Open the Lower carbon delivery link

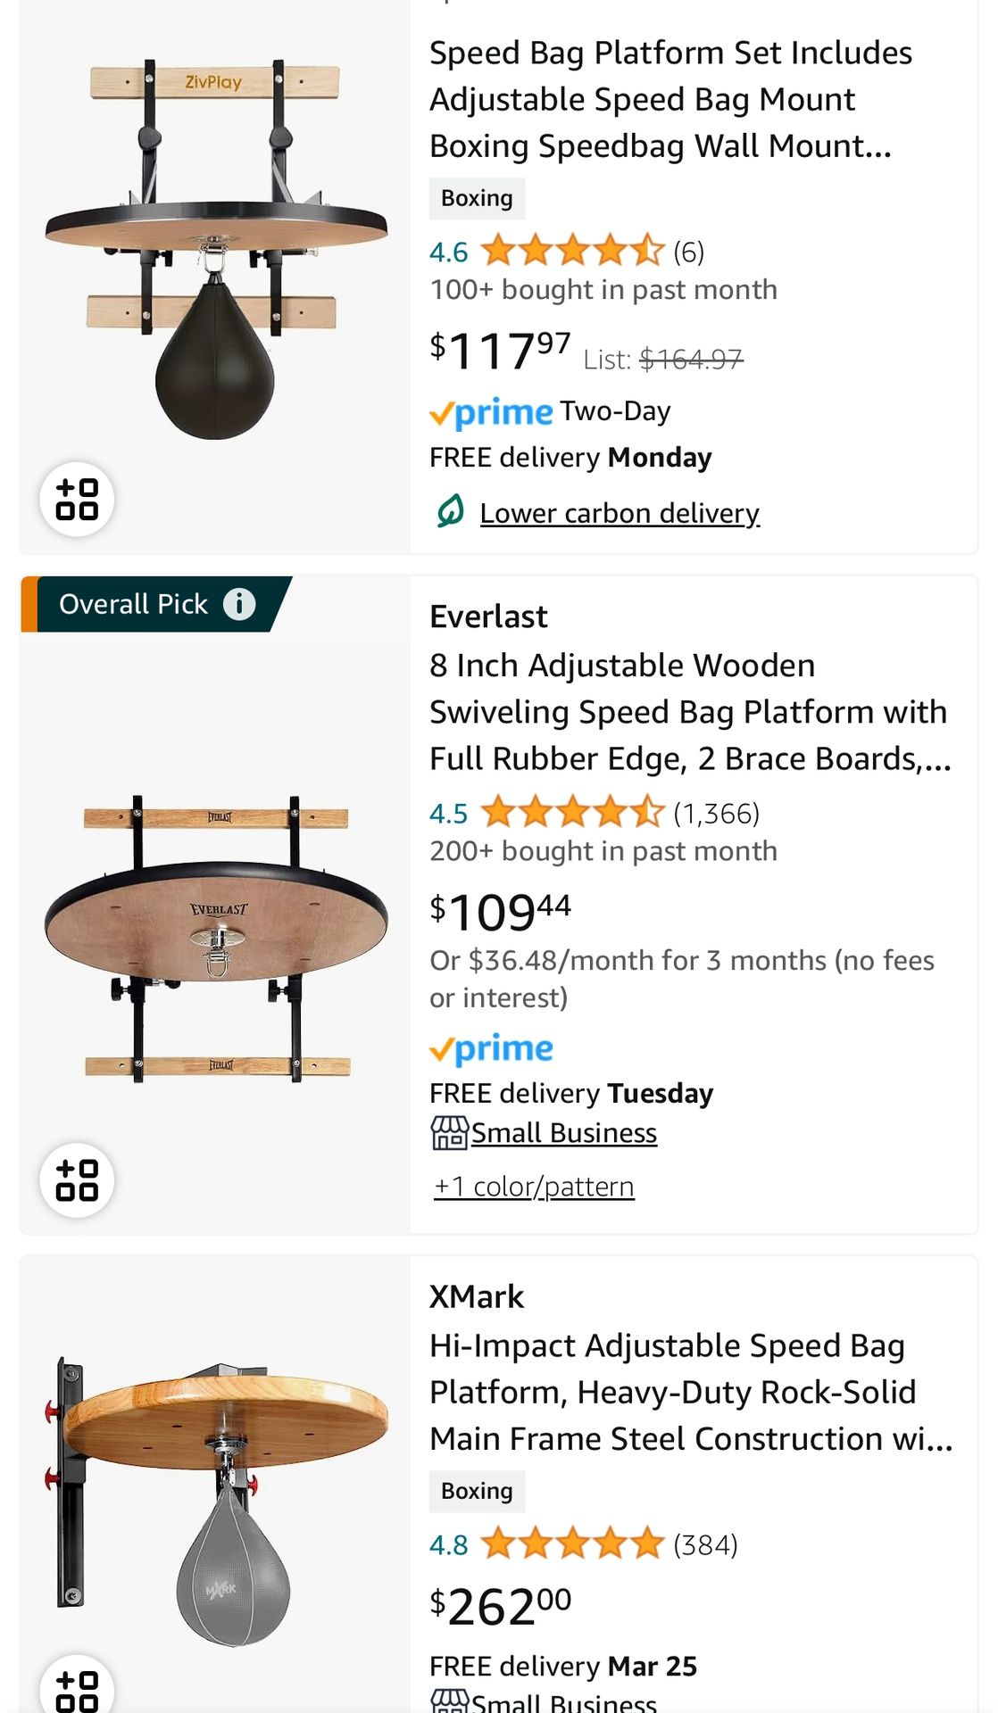coord(620,513)
